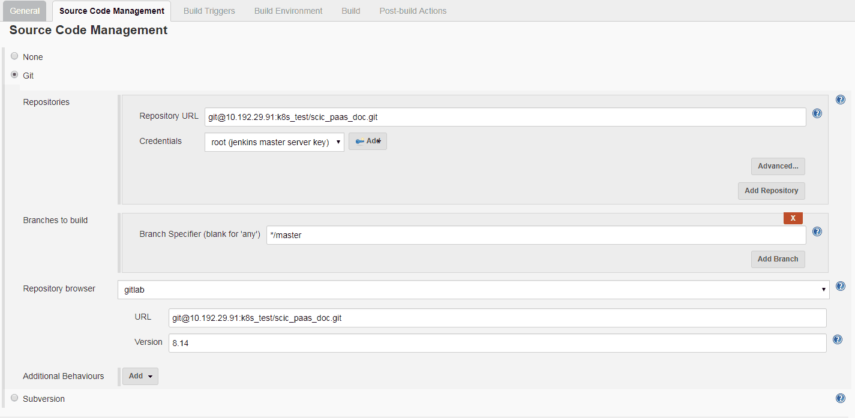The height and width of the screenshot is (418, 855).
Task: Go to Build Triggers tab
Action: click(x=209, y=11)
